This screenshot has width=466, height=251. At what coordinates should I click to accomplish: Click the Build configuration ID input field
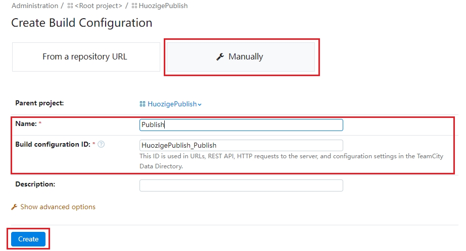point(241,145)
